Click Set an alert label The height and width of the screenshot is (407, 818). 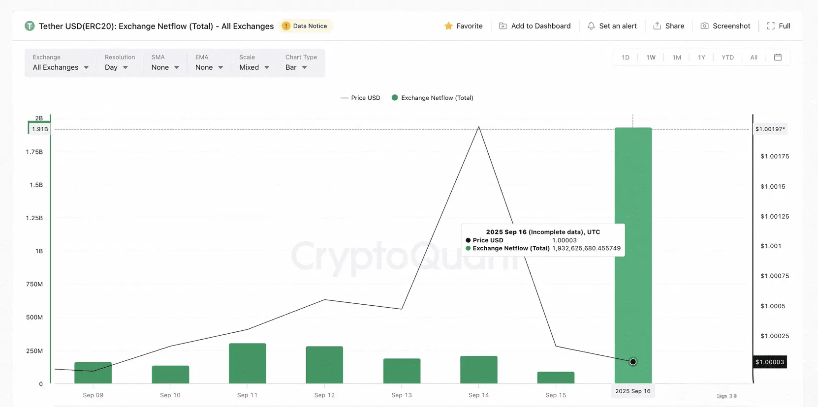tap(618, 26)
